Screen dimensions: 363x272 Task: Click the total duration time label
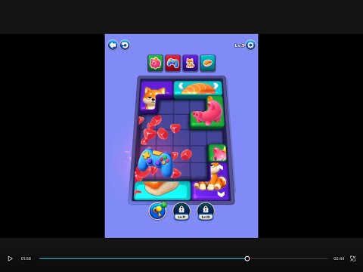(x=339, y=258)
